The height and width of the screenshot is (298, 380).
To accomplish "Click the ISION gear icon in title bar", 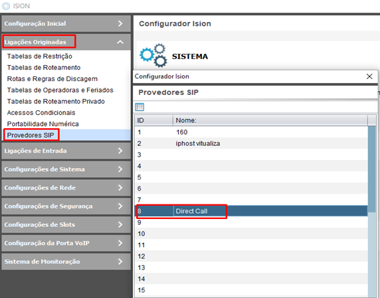I will pyautogui.click(x=6, y=6).
